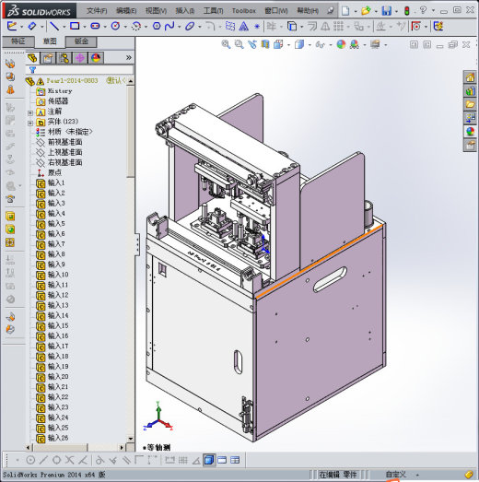
Task: Open the 帮助(H) menu
Action: 308,11
